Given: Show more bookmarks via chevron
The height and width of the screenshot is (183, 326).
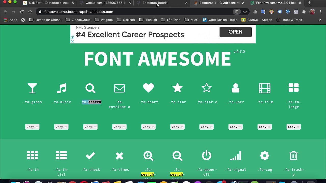Looking at the screenshot, I should [x=320, y=20].
